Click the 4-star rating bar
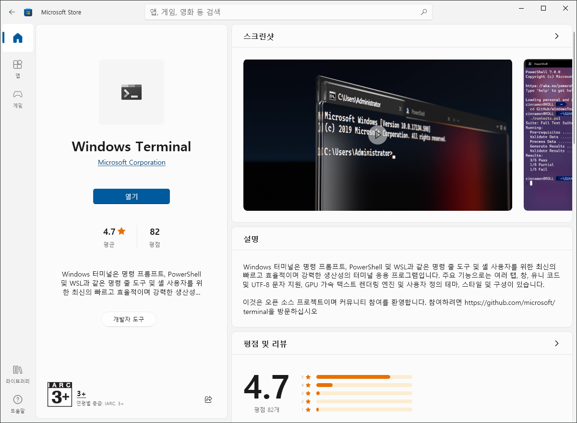Viewport: 577px width, 423px height. pyautogui.click(x=364, y=385)
